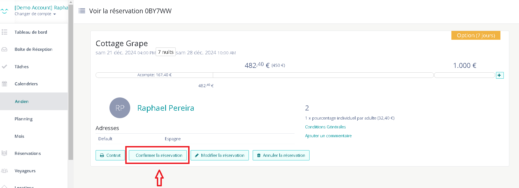Print the Contrat document
Image resolution: width=519 pixels, height=188 pixels.
click(110, 155)
